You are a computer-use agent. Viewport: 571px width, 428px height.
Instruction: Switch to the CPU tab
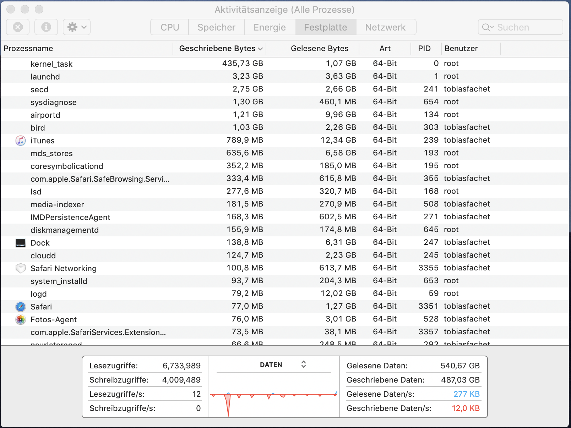pyautogui.click(x=170, y=27)
